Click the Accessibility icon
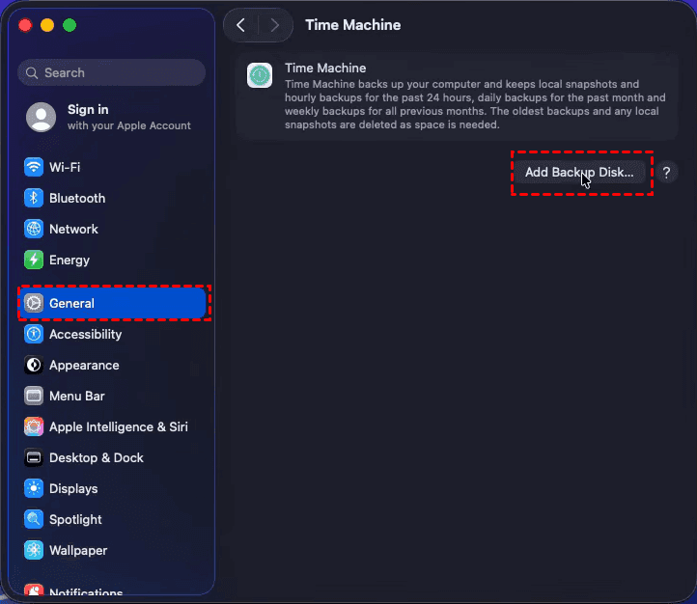This screenshot has width=697, height=604. click(x=34, y=334)
